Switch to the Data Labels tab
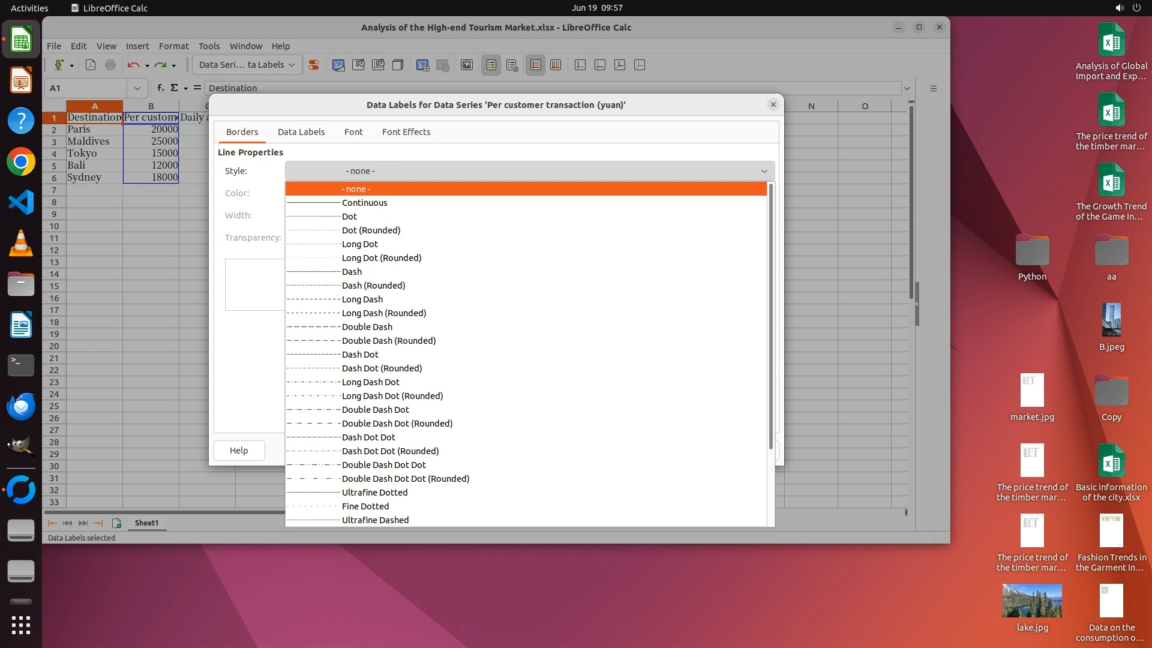The width and height of the screenshot is (1152, 648). coord(301,132)
